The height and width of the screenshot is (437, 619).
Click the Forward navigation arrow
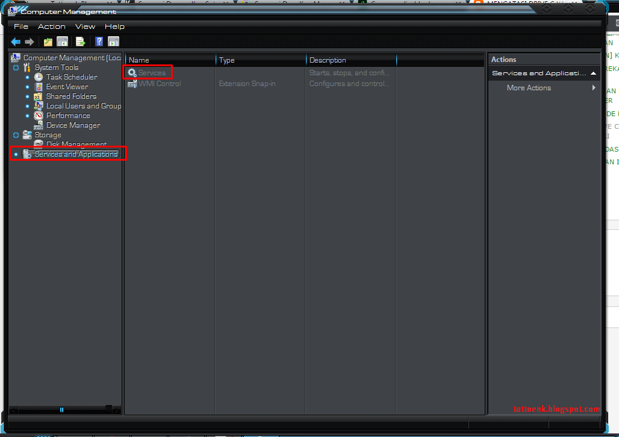click(28, 42)
